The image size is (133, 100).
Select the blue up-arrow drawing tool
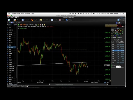tap(119, 36)
